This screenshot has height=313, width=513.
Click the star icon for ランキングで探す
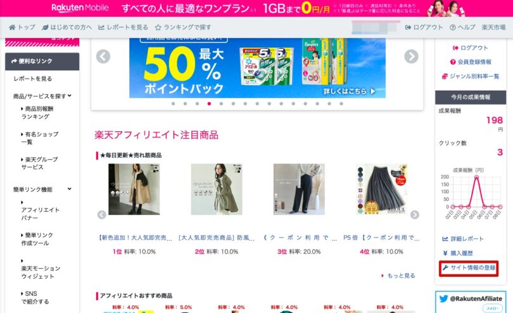[158, 27]
